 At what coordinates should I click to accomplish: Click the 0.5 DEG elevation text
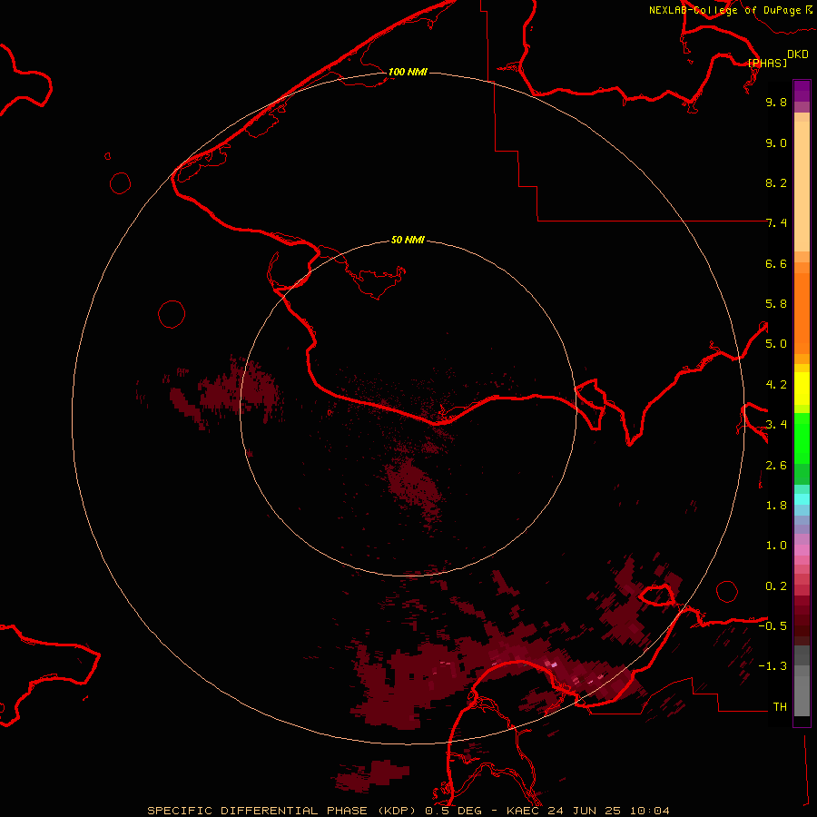tap(453, 811)
